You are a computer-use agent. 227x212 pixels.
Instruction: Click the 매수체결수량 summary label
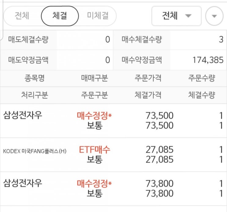pyautogui.click(x=142, y=39)
